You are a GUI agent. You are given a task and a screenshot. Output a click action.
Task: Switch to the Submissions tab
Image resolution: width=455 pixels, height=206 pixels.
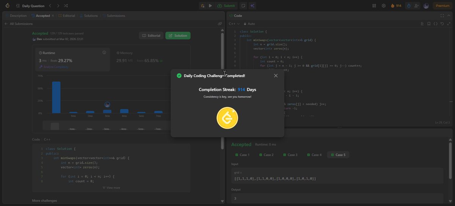113,16
